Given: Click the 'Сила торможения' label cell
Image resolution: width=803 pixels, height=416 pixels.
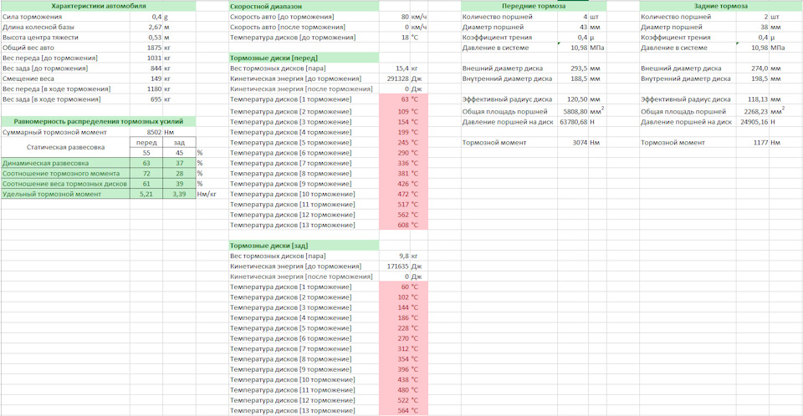Looking at the screenshot, I should pos(65,17).
